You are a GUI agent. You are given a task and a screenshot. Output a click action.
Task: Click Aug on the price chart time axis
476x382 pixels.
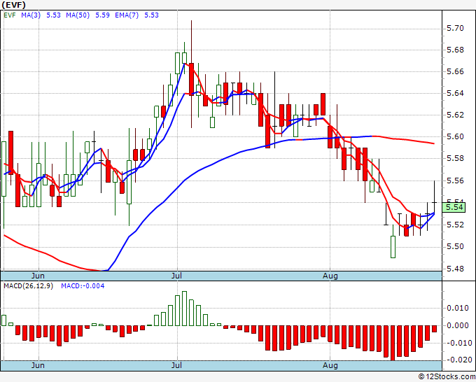coord(330,276)
